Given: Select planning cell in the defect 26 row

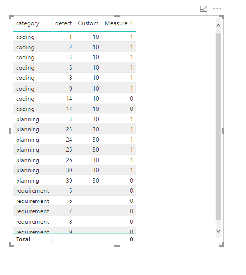Looking at the screenshot, I should [x=28, y=160].
